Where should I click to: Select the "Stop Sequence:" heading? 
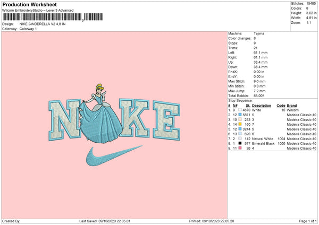(240, 101)
